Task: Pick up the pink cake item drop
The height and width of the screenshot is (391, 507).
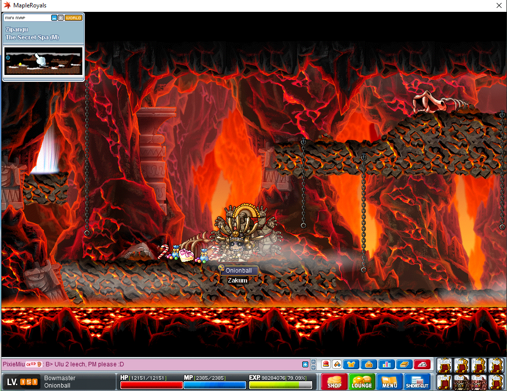Action: coord(186,255)
